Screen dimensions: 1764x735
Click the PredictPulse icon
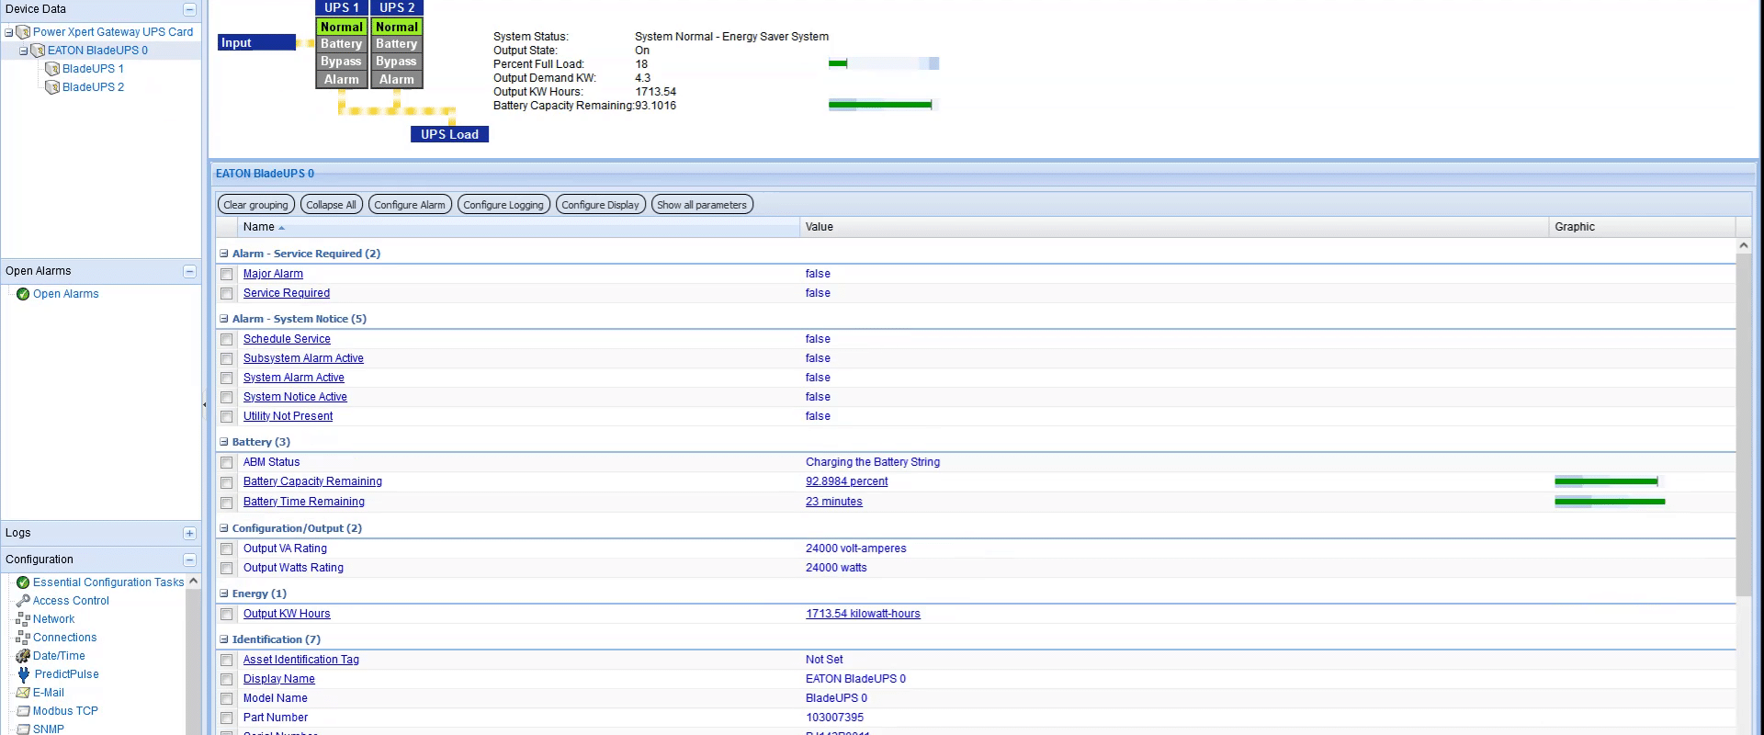(23, 674)
